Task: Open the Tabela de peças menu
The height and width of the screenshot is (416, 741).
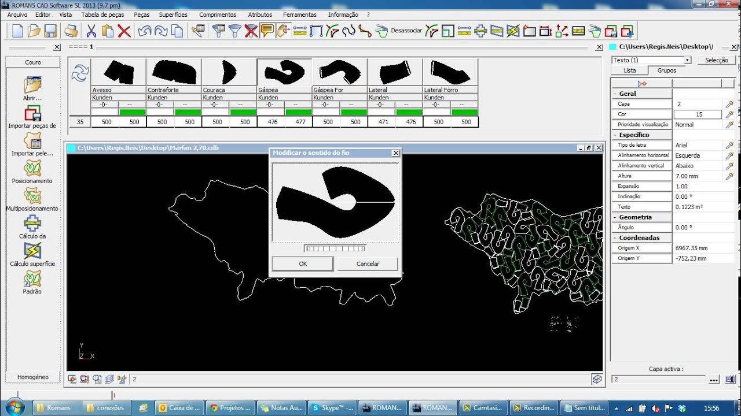Action: click(x=102, y=14)
